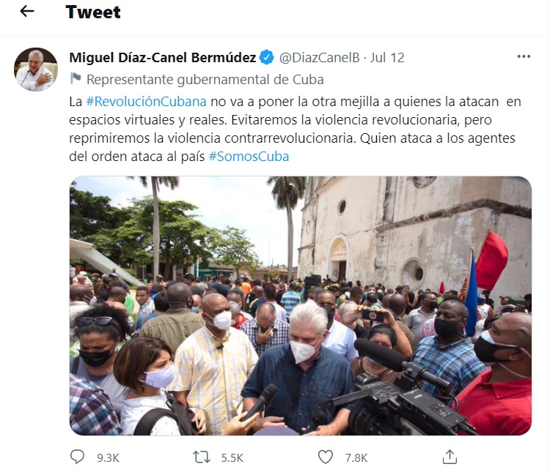Click Representante gubernamental de Cuba label
Viewport: 558px width, 475px height.
coord(205,80)
